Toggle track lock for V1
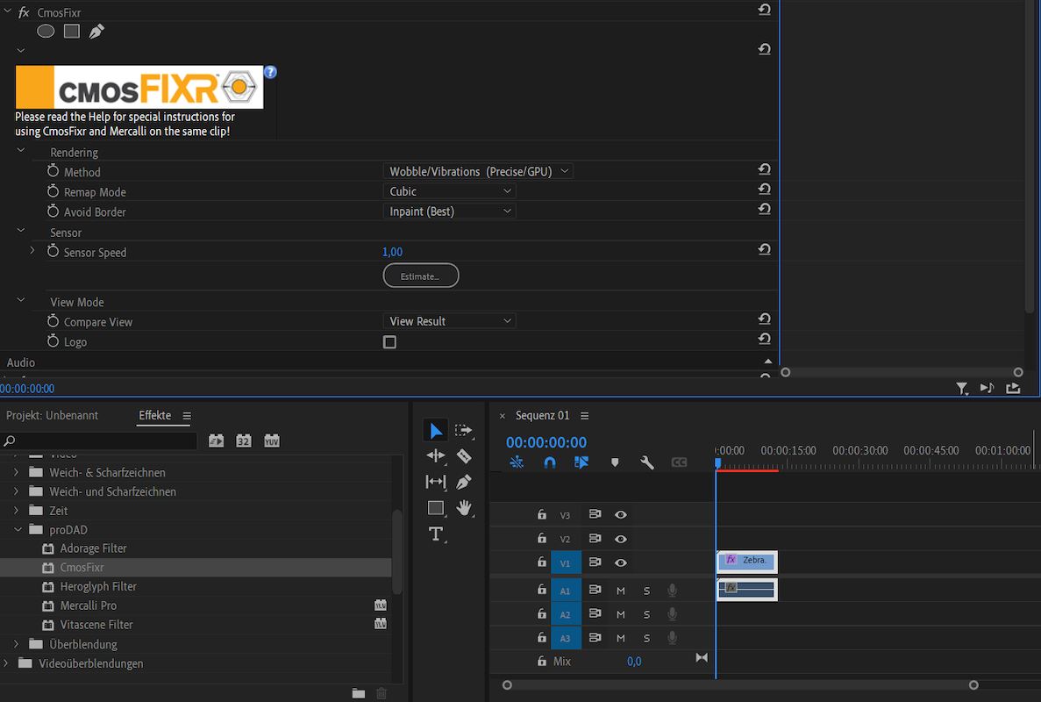This screenshot has height=702, width=1041. [542, 562]
